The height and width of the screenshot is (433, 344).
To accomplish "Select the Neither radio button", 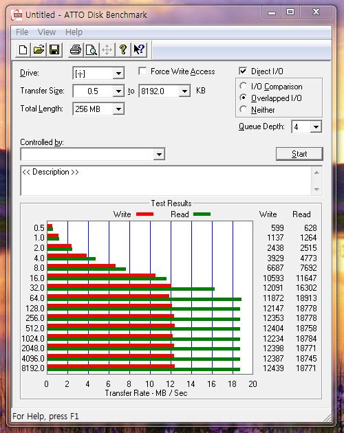I will pos(243,110).
